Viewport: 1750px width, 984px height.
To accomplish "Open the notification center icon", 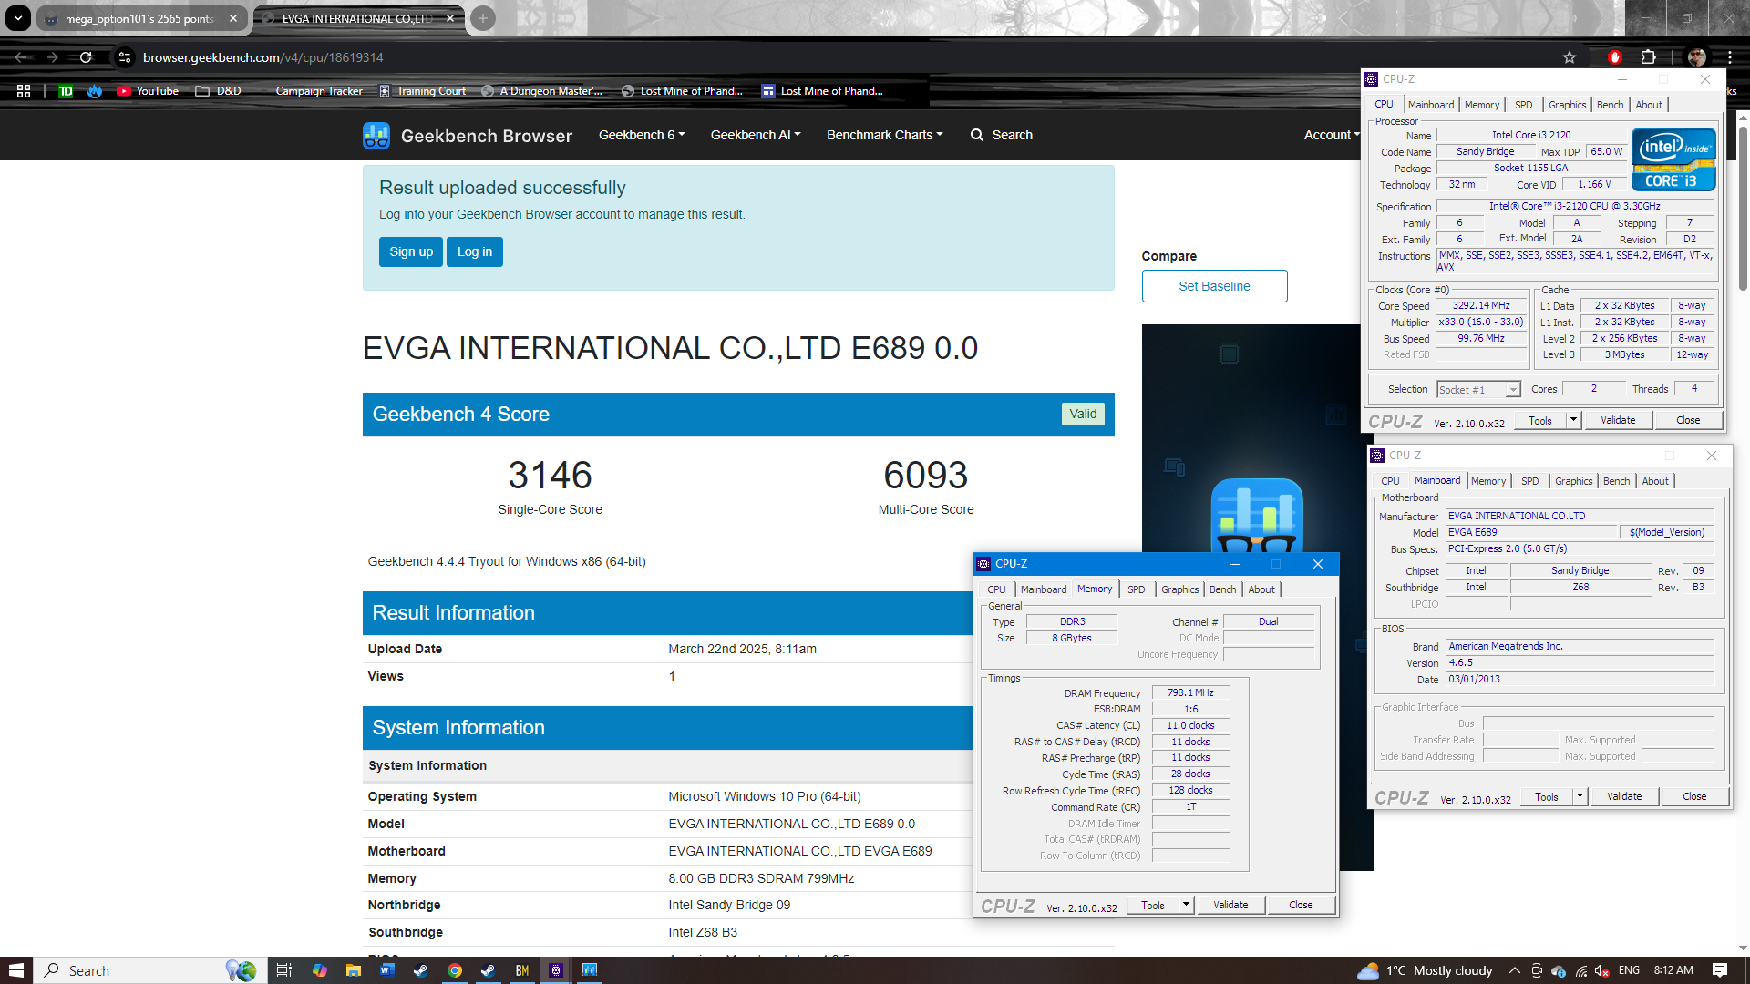I will 1720,970.
